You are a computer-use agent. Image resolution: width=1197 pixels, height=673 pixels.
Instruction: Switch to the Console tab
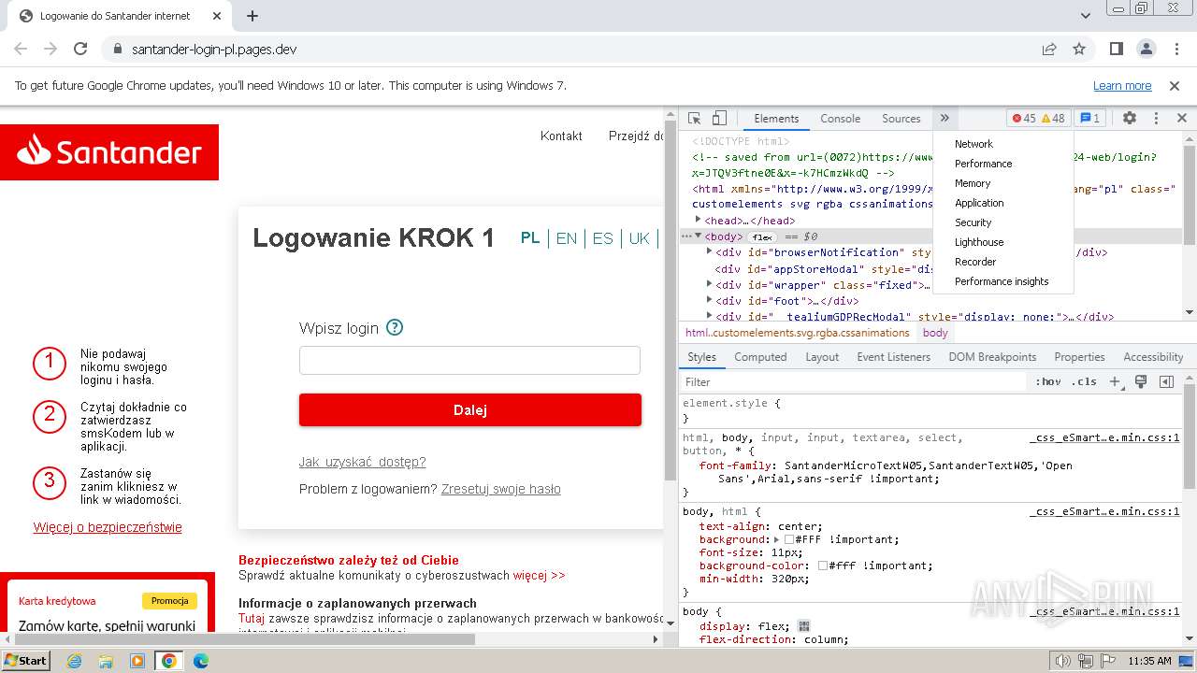(840, 119)
